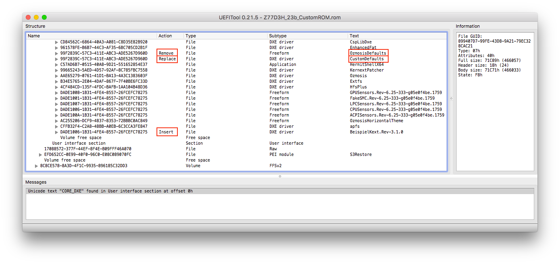Expand the EnhancedFat DXE driver triangle
Viewport: 560px width, 264px height.
pos(57,47)
